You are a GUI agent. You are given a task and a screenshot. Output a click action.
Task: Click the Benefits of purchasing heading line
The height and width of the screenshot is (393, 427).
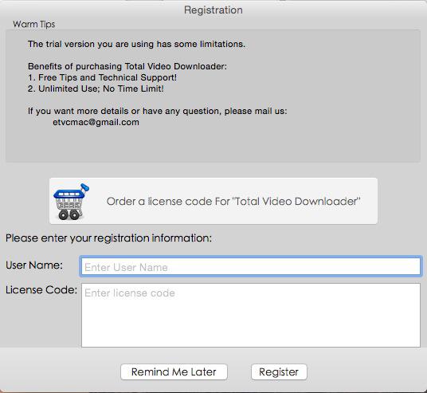[127, 66]
